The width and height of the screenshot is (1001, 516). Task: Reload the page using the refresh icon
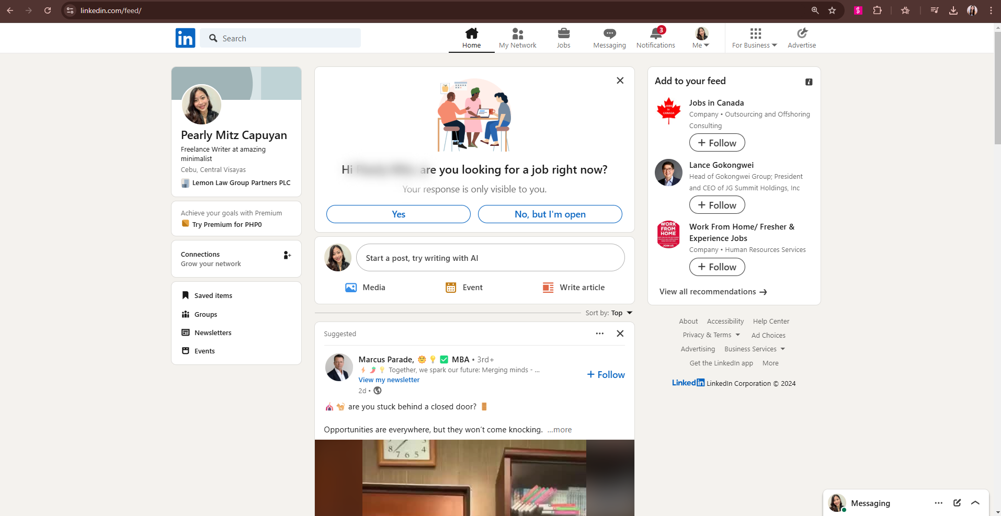click(x=48, y=10)
